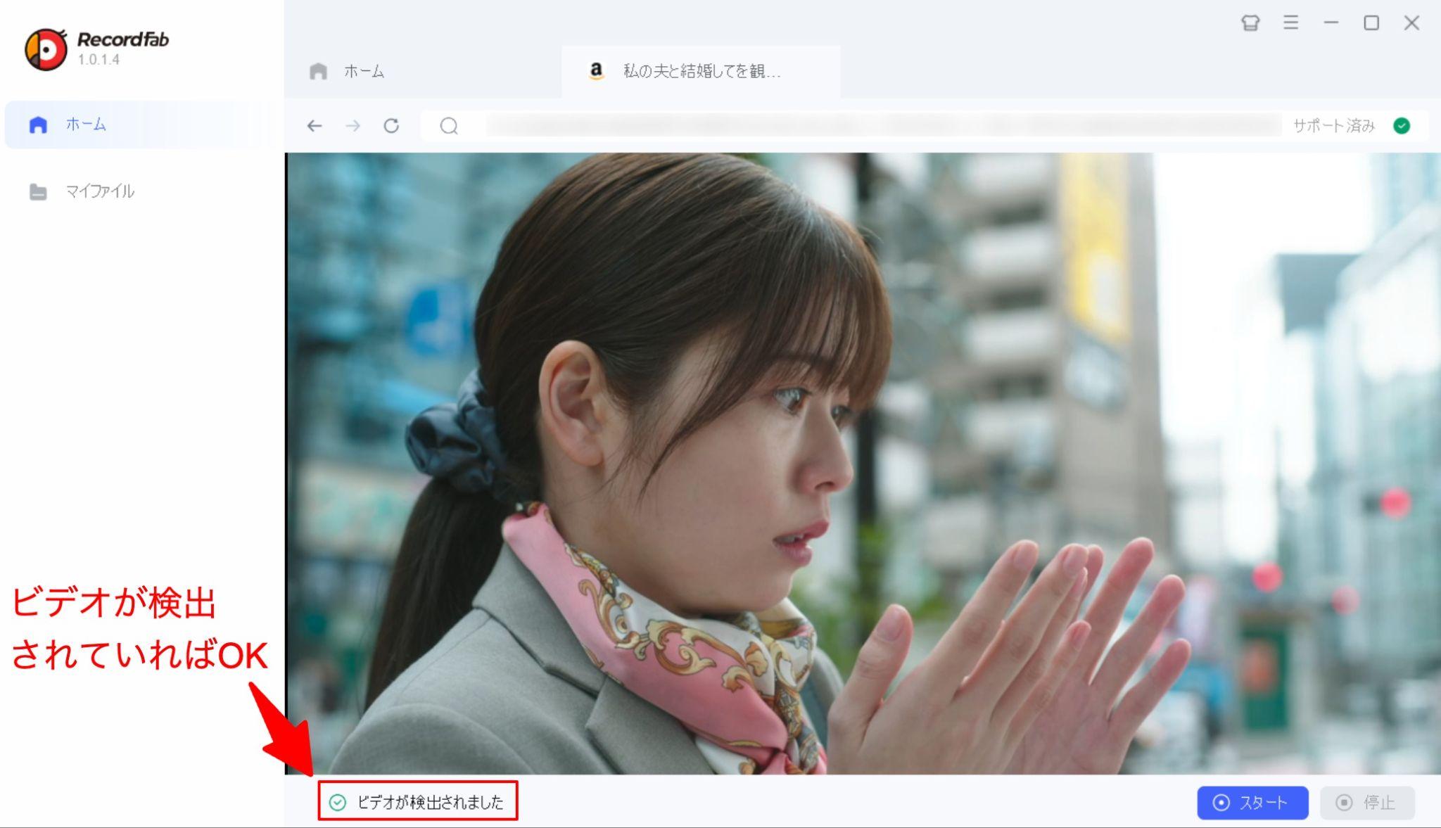This screenshot has height=828, width=1441.
Task: Select the Amazon 私の夫と結婚して tab
Action: (701, 71)
